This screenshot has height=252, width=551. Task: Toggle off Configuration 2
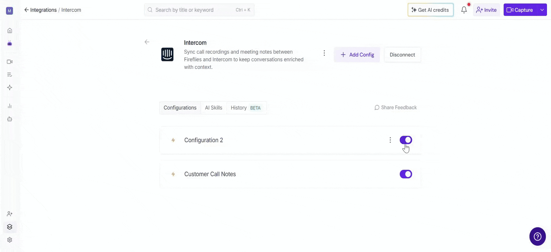(x=406, y=140)
